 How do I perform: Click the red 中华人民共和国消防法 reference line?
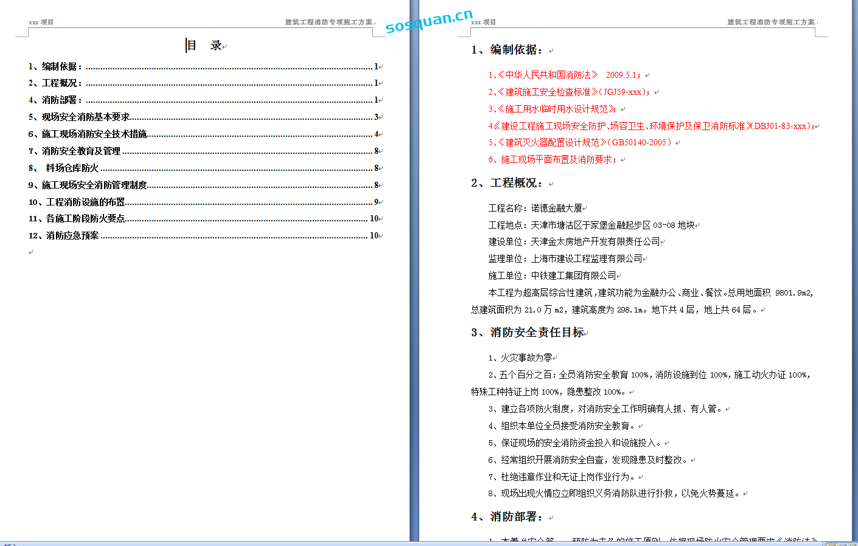(548, 75)
